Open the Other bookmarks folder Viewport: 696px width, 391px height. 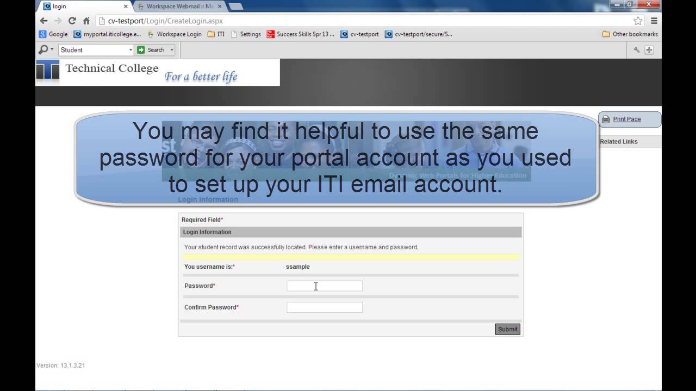(630, 34)
